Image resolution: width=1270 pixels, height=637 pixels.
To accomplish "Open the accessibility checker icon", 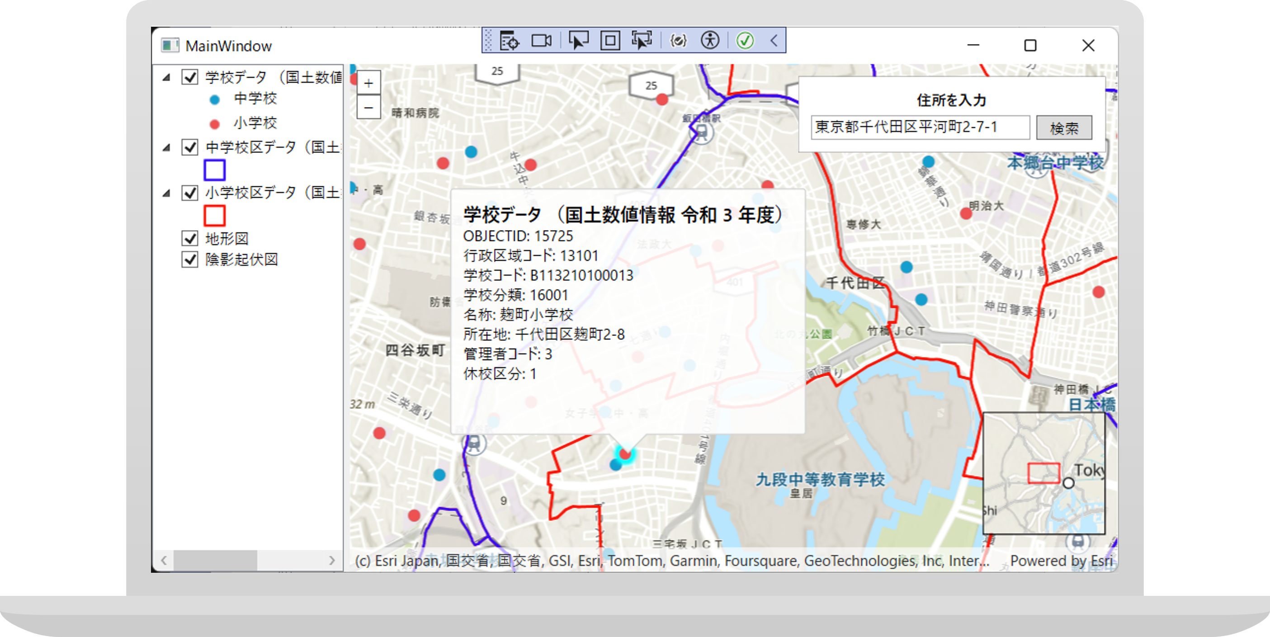I will 710,41.
